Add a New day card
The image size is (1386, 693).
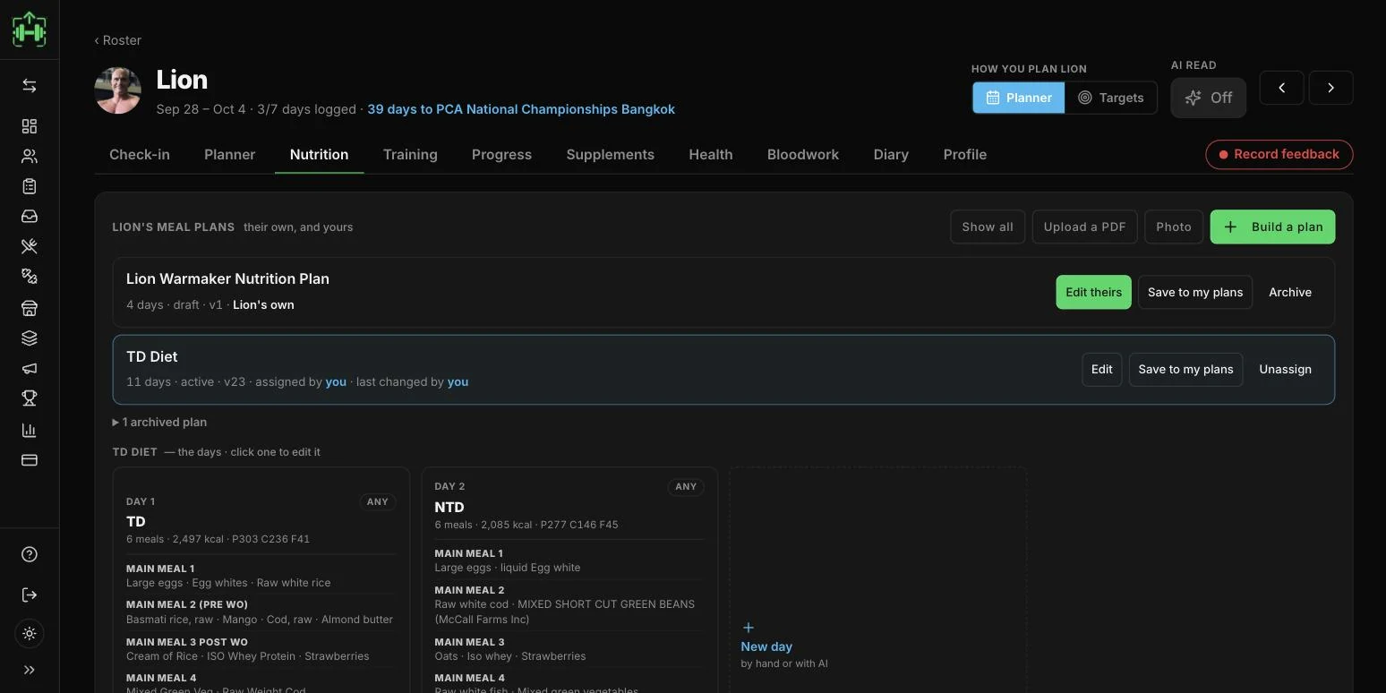coord(877,580)
